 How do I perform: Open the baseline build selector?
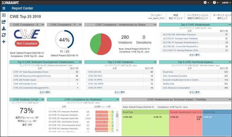pos(198,17)
